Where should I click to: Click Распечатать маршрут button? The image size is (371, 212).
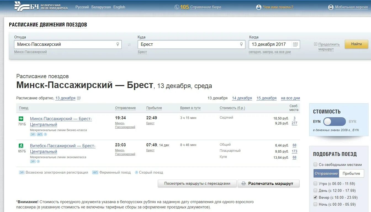click(x=269, y=184)
